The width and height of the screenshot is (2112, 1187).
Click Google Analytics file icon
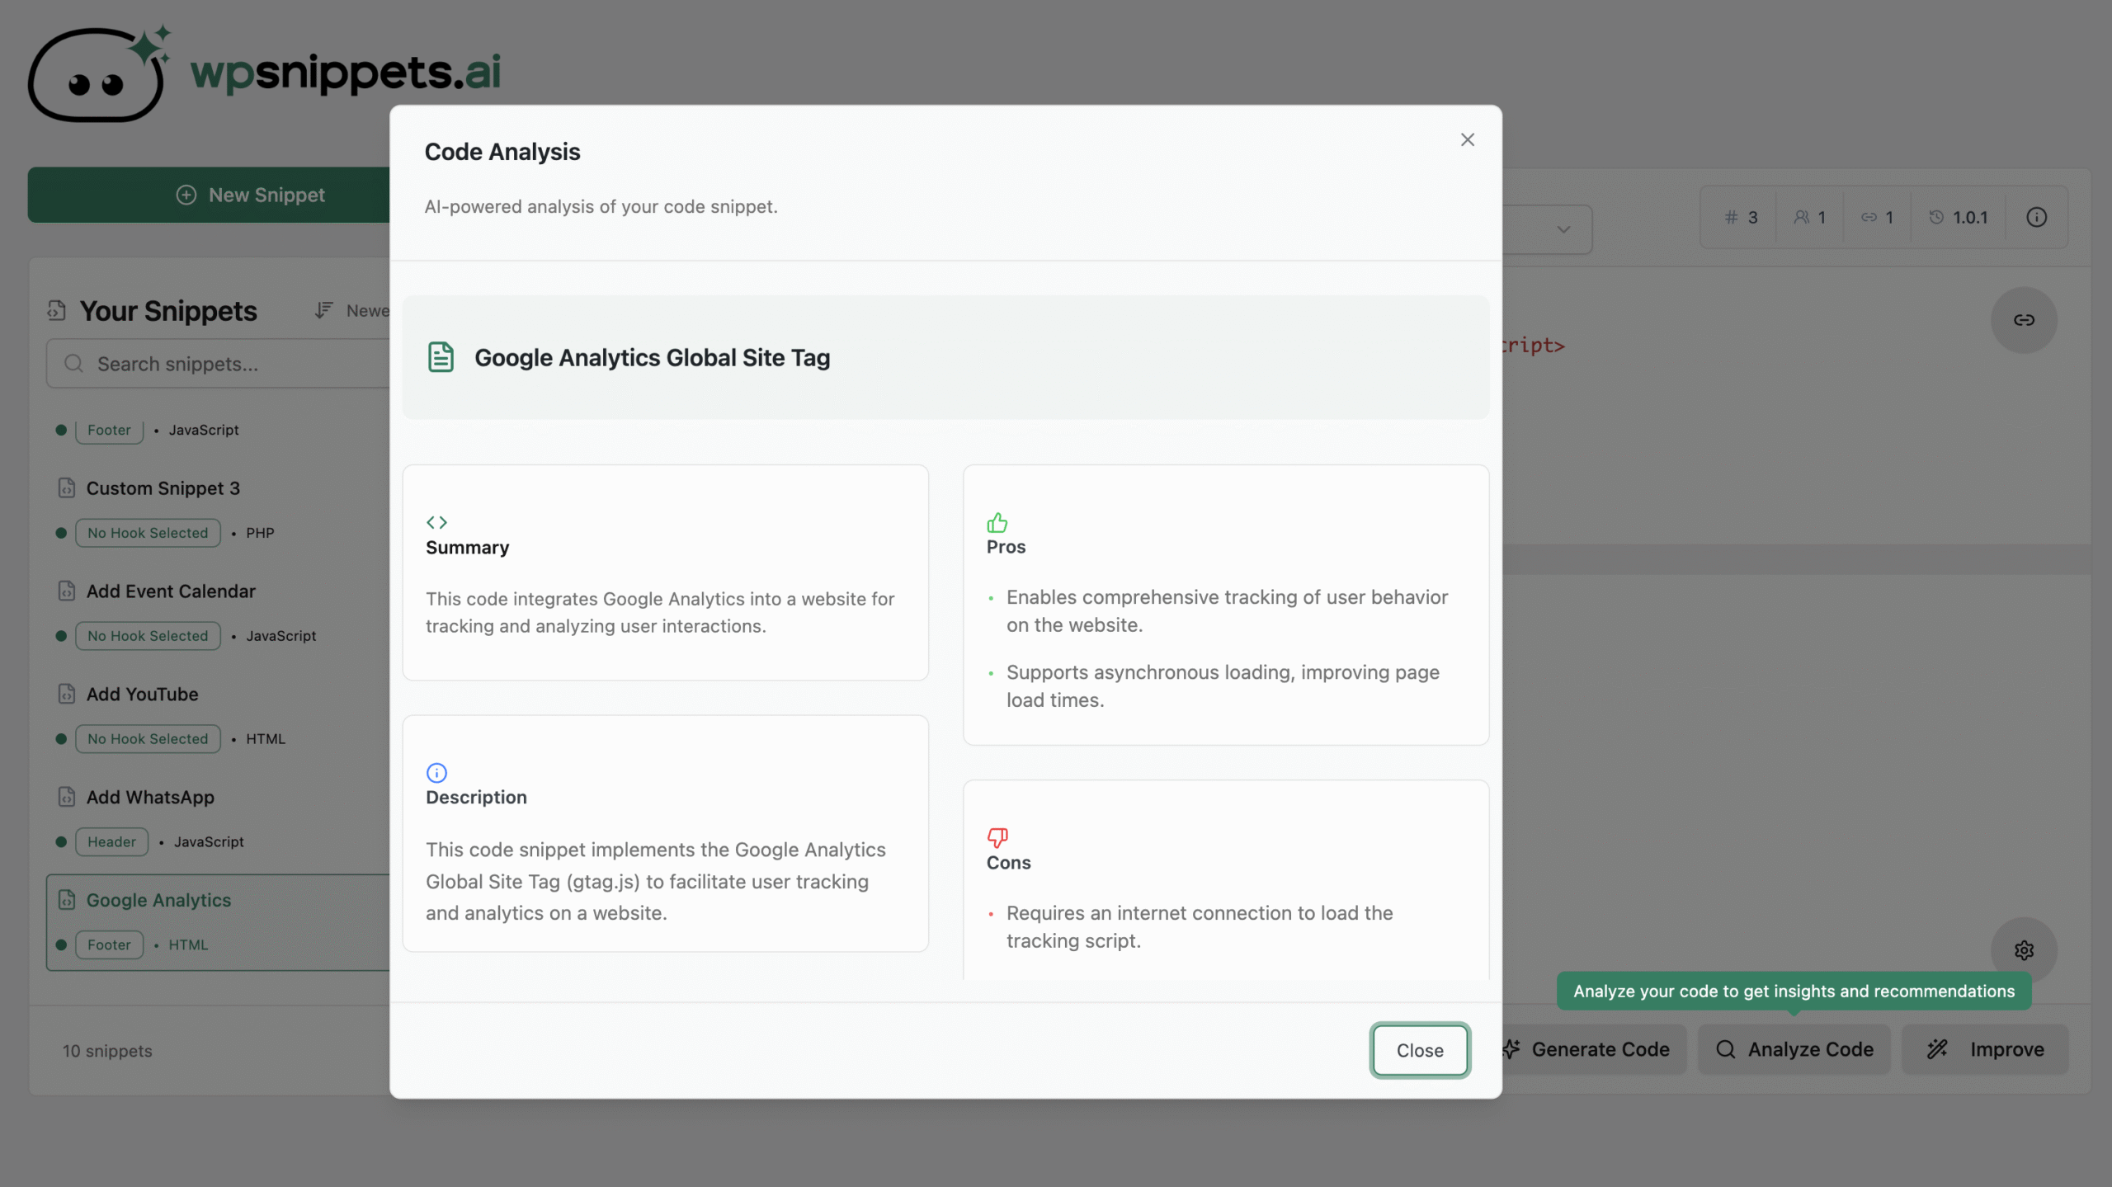pos(67,900)
